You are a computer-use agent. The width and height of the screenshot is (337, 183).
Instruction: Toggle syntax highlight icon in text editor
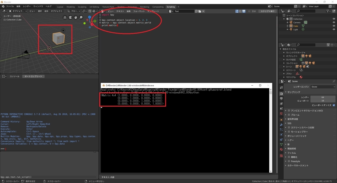point(244,11)
